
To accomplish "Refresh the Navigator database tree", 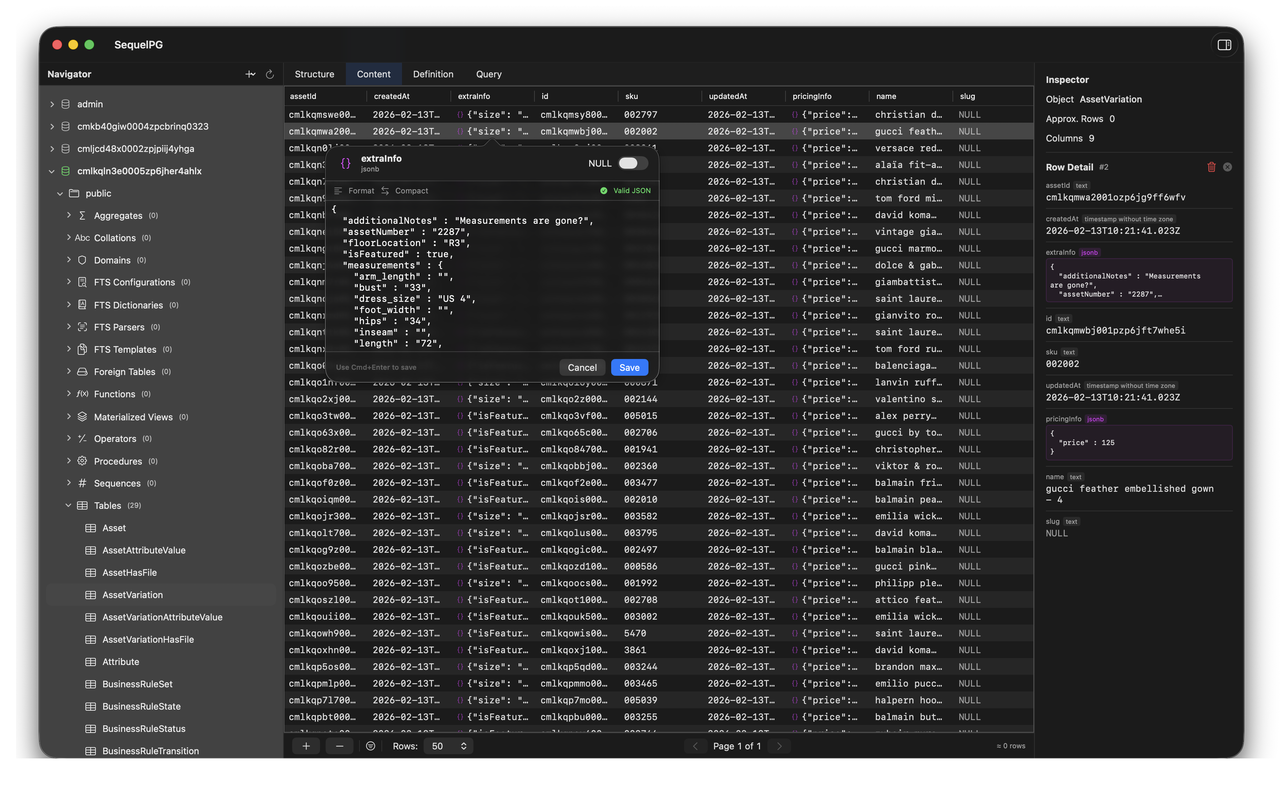I will (269, 74).
